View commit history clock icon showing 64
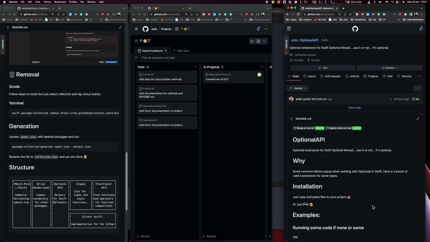This screenshot has height=242, width=430. click(x=416, y=99)
